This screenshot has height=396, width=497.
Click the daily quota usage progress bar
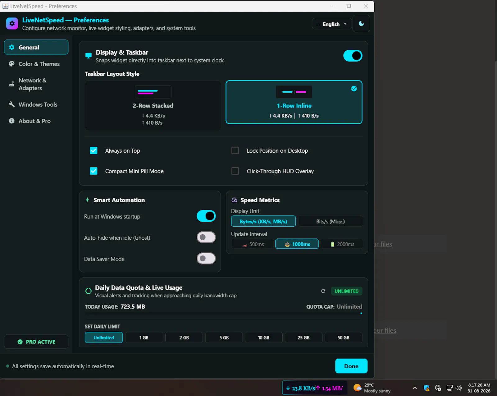(x=224, y=313)
